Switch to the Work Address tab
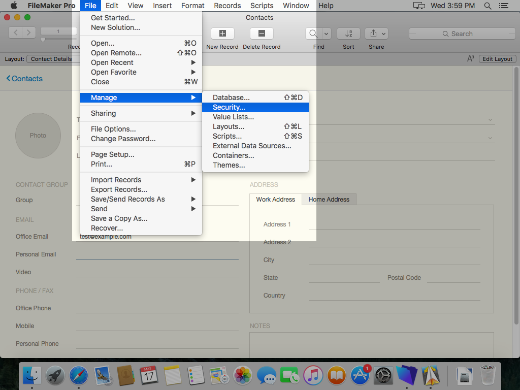This screenshot has width=520, height=390. coord(276,199)
